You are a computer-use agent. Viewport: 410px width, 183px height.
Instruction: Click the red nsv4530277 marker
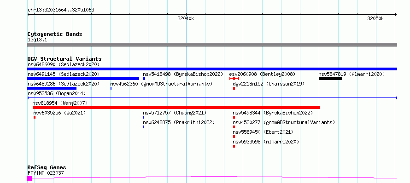[234, 127]
